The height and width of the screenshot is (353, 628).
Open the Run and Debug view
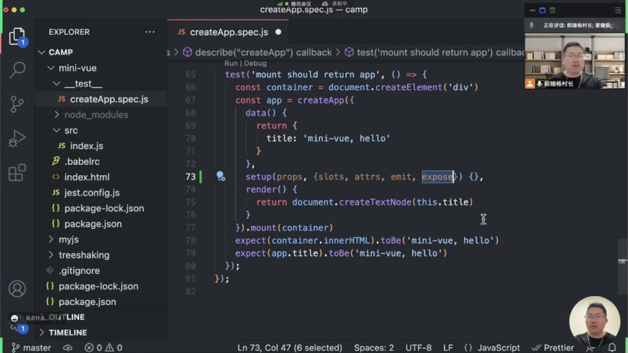16,139
